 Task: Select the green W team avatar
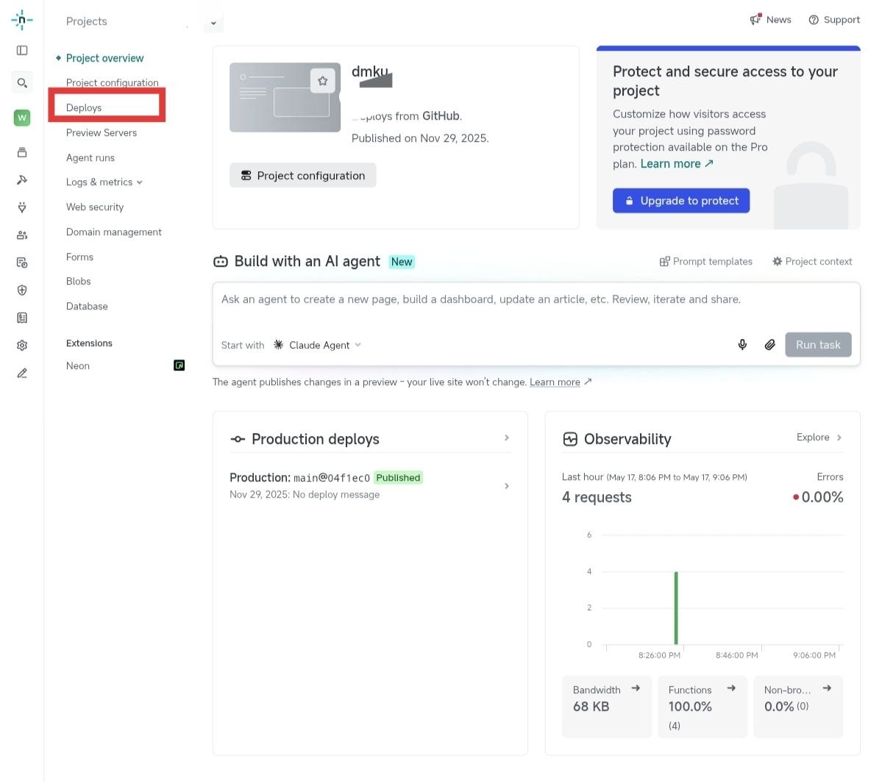(x=22, y=118)
